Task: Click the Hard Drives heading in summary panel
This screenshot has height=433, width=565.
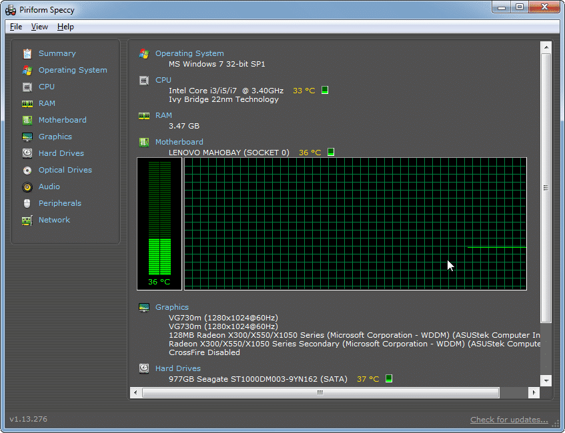Action: (x=178, y=368)
